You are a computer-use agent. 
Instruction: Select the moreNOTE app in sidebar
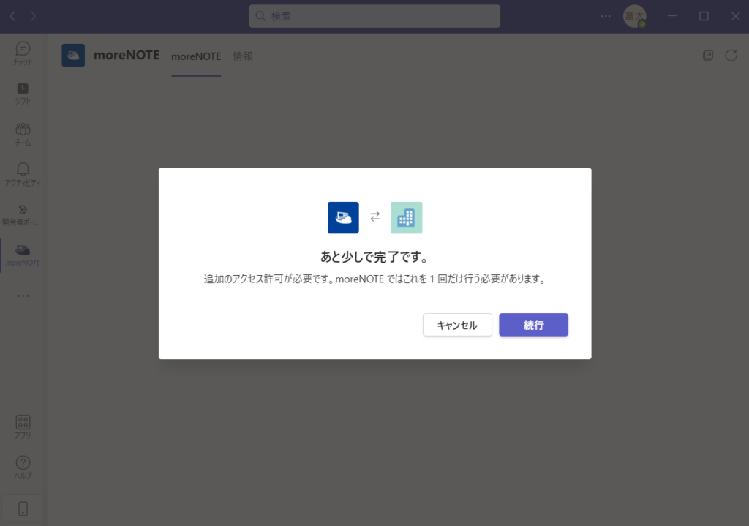[23, 255]
